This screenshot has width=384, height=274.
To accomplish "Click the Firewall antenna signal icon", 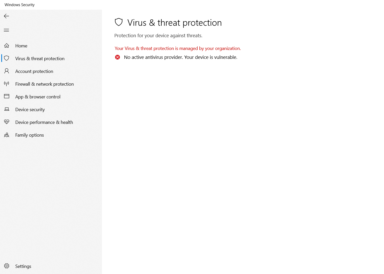I will click(7, 84).
